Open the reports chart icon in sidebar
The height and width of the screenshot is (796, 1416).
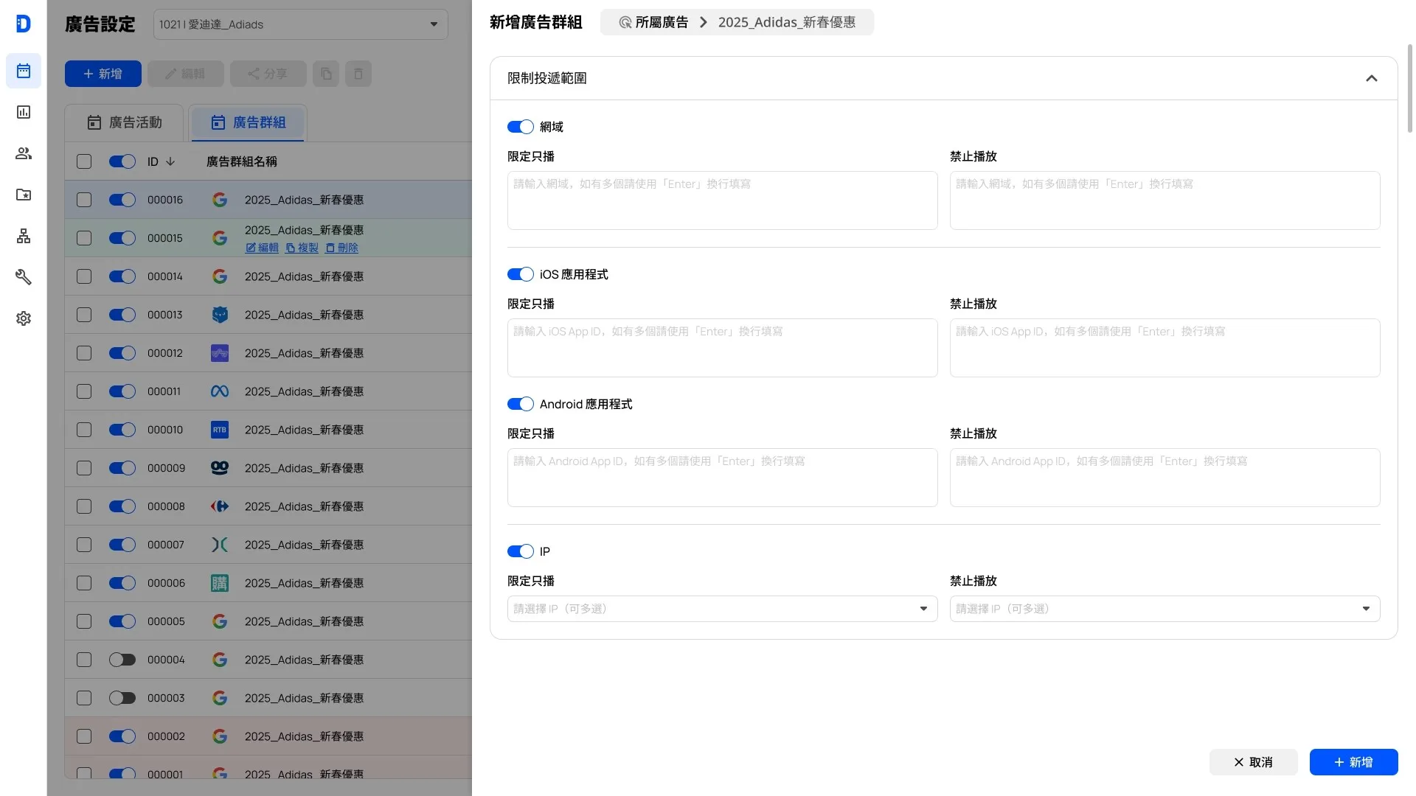[24, 112]
